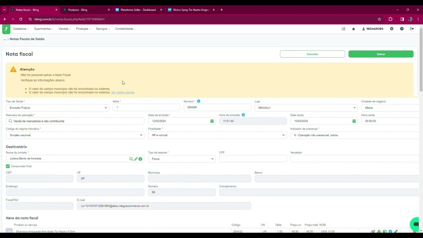Click the Bling logo icon
This screenshot has width=423, height=238.
(x=6, y=29)
